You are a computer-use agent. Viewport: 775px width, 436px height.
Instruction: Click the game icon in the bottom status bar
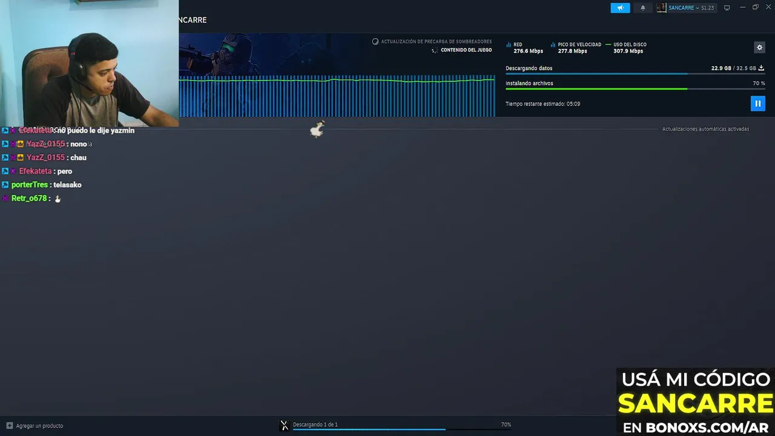[284, 426]
